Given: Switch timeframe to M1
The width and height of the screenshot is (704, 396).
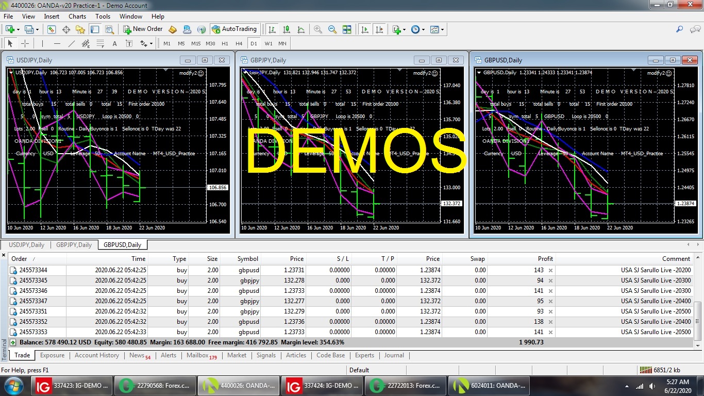Looking at the screenshot, I should [167, 44].
